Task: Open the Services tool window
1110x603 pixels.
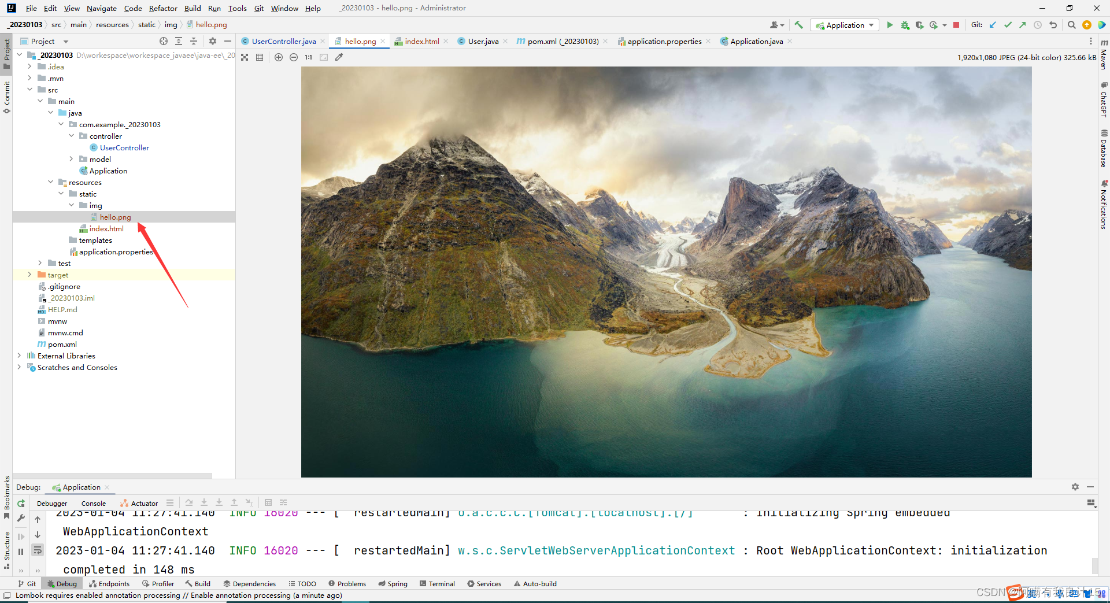Action: (x=484, y=584)
